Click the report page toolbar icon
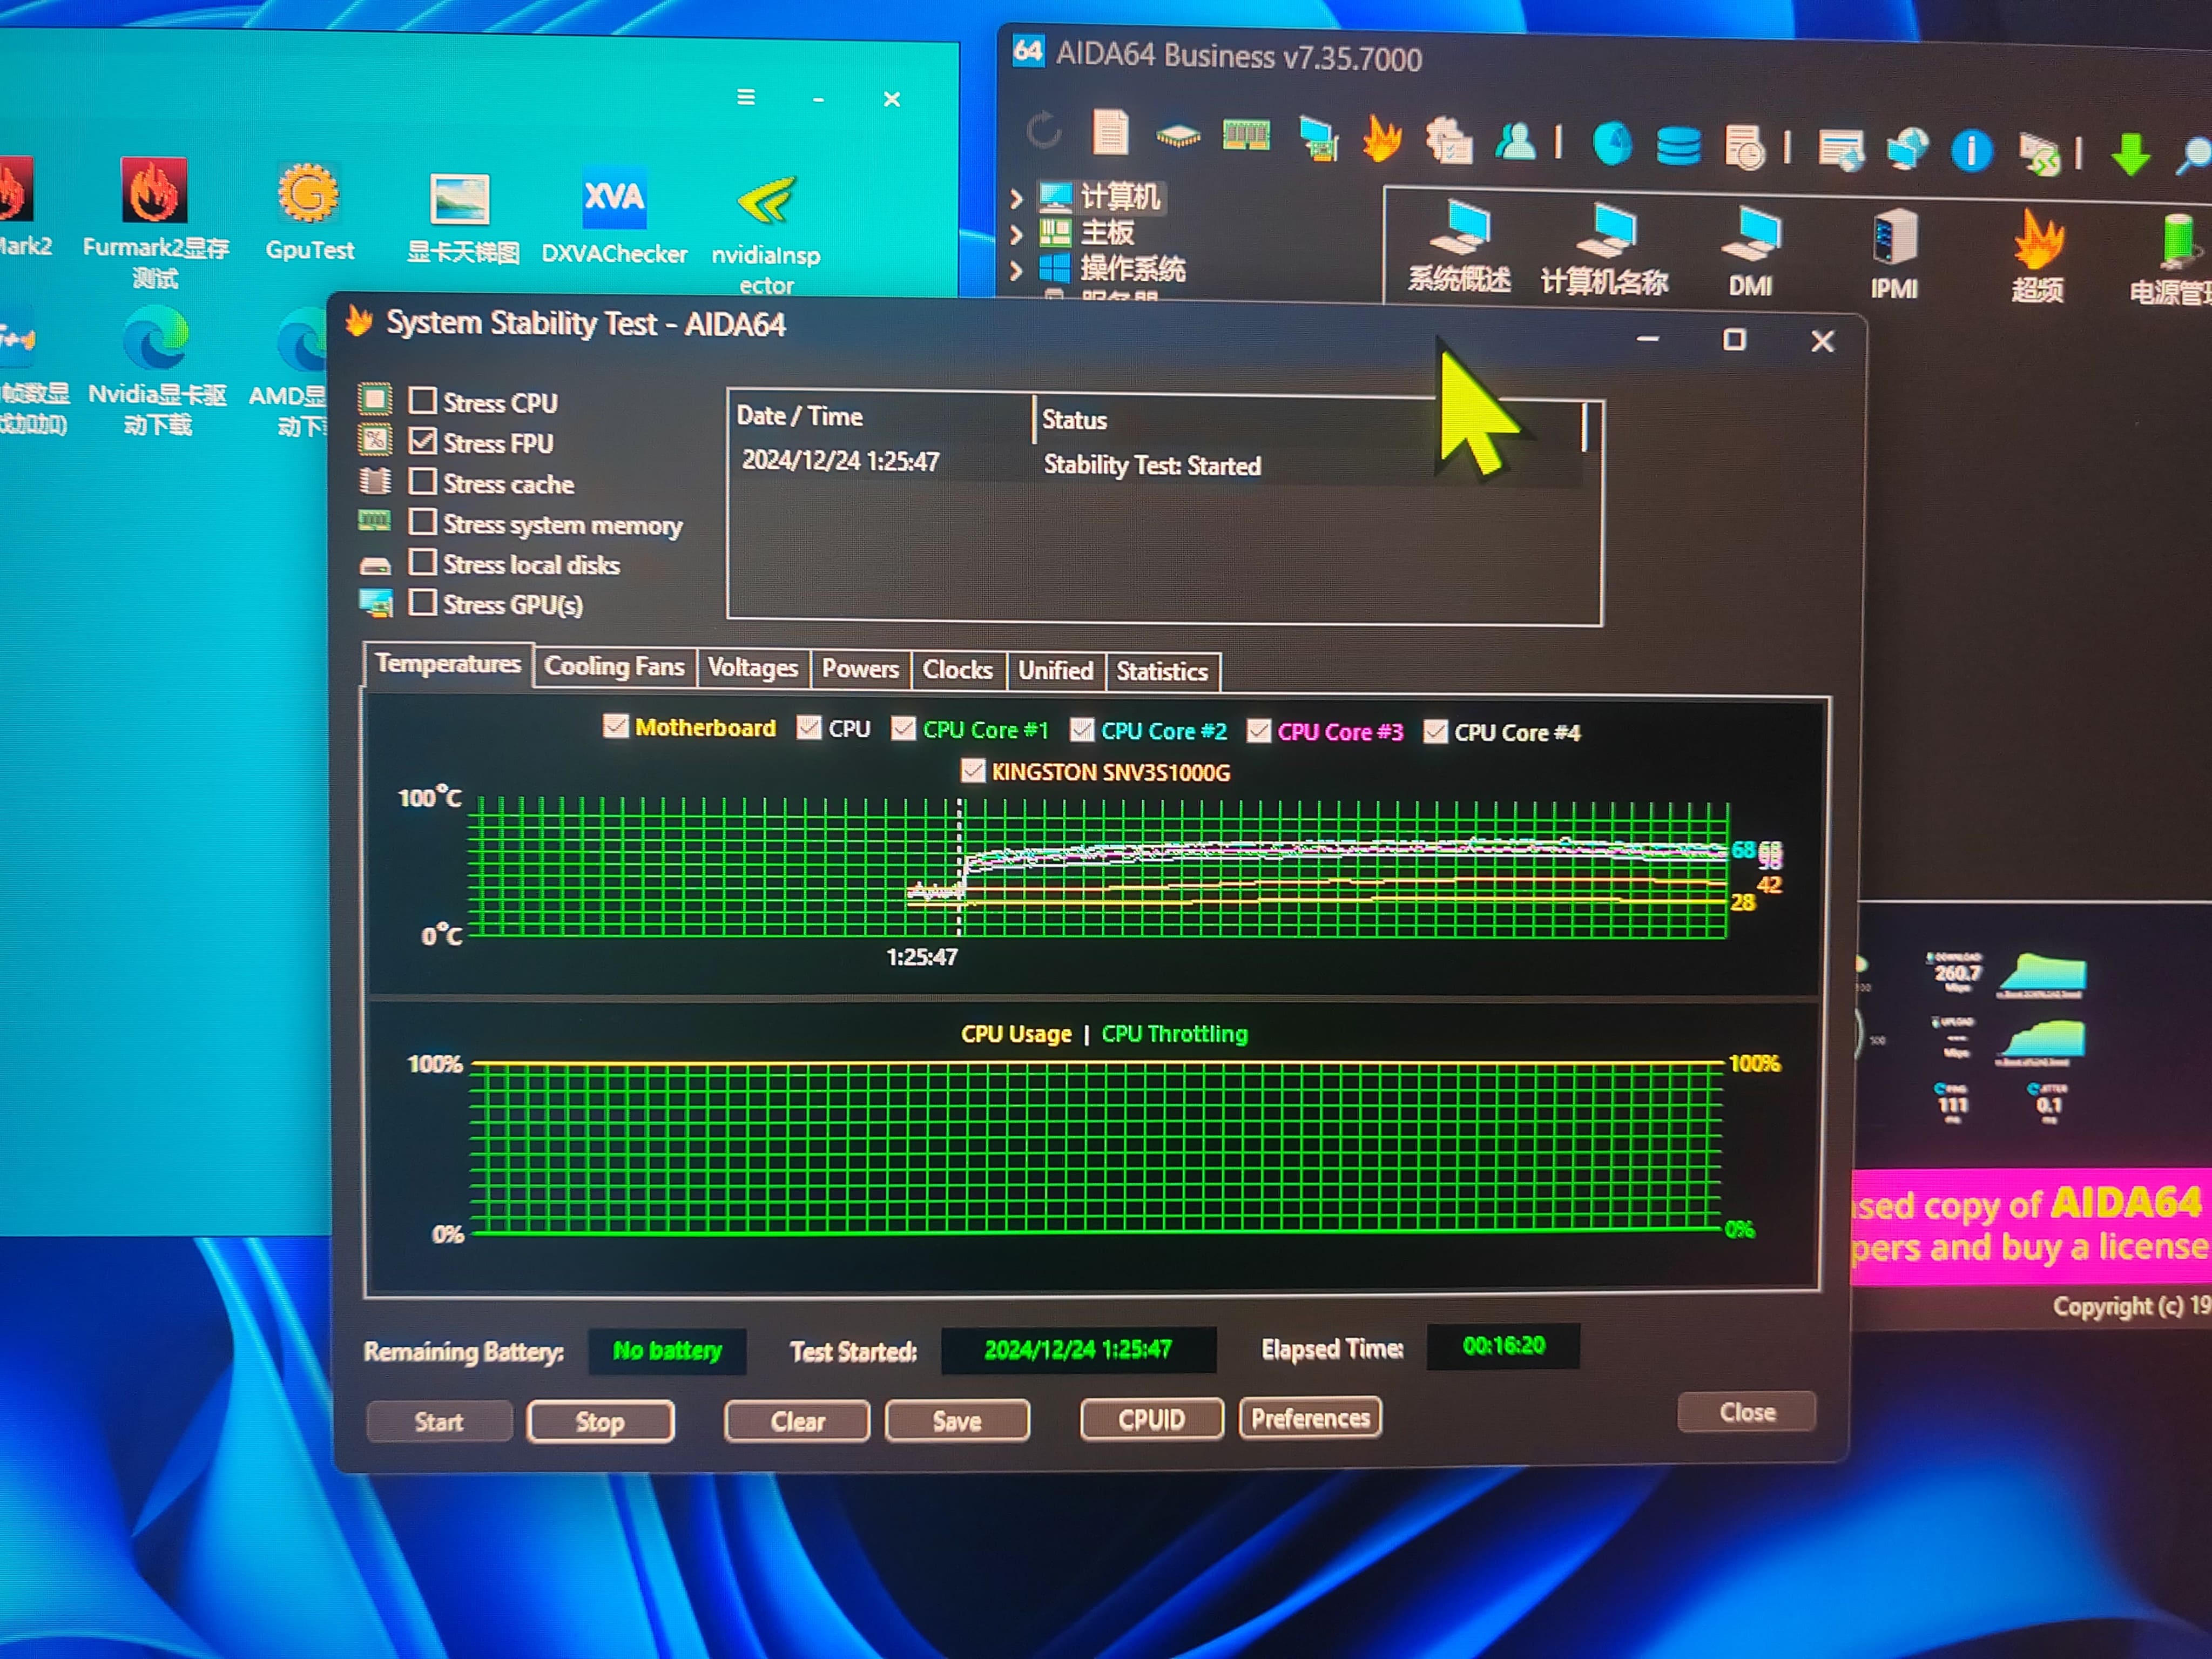2212x1659 pixels. 1110,132
